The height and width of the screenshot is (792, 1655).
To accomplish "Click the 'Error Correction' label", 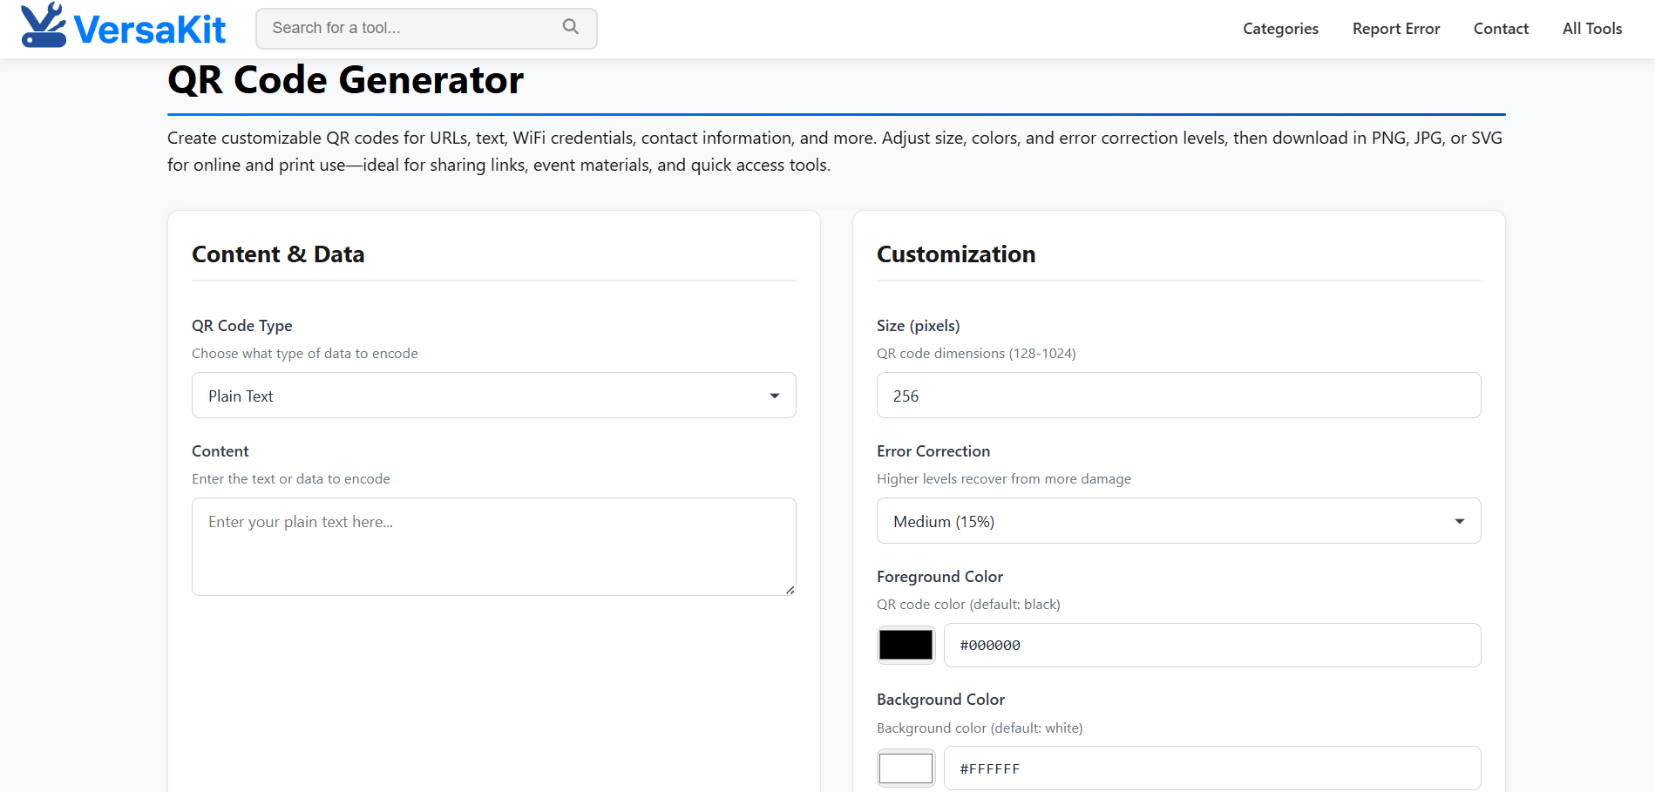I will tap(933, 451).
